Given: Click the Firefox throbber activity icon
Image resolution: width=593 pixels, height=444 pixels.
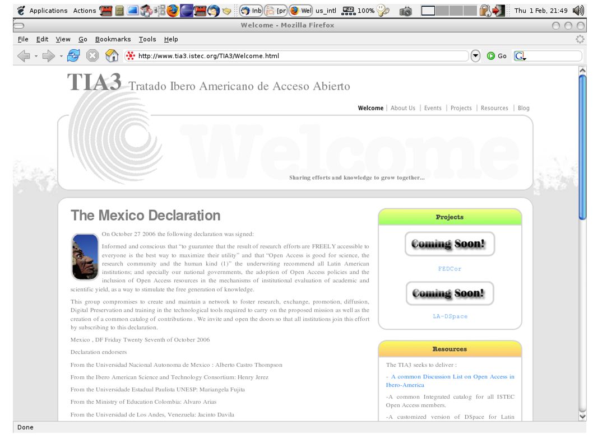Looking at the screenshot, I should [x=580, y=39].
